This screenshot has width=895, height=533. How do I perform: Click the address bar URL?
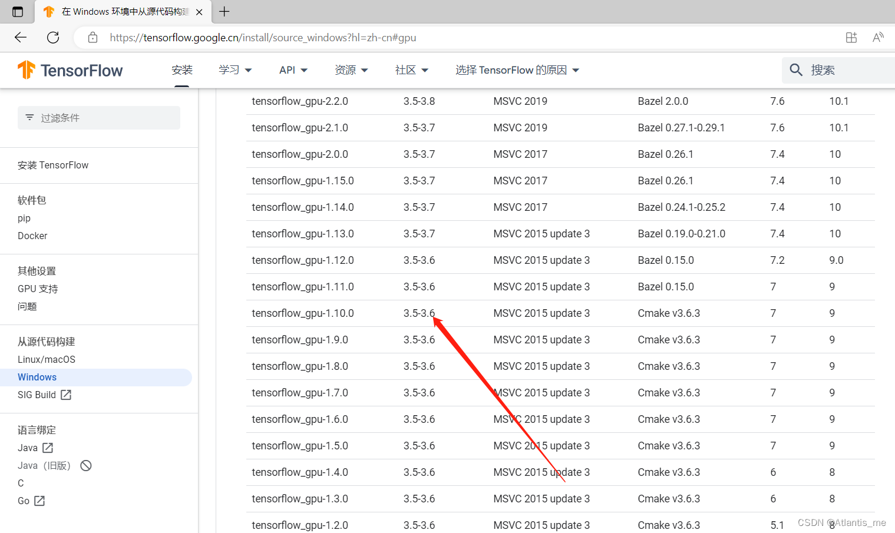[263, 38]
